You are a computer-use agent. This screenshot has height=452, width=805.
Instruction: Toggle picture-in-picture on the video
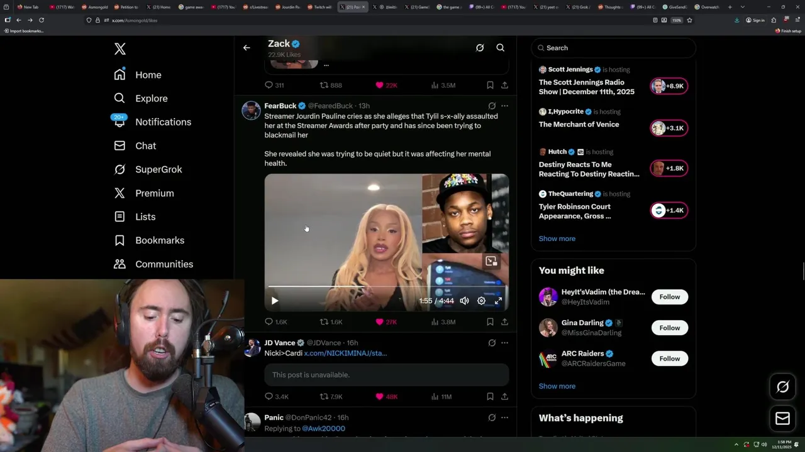point(491,261)
